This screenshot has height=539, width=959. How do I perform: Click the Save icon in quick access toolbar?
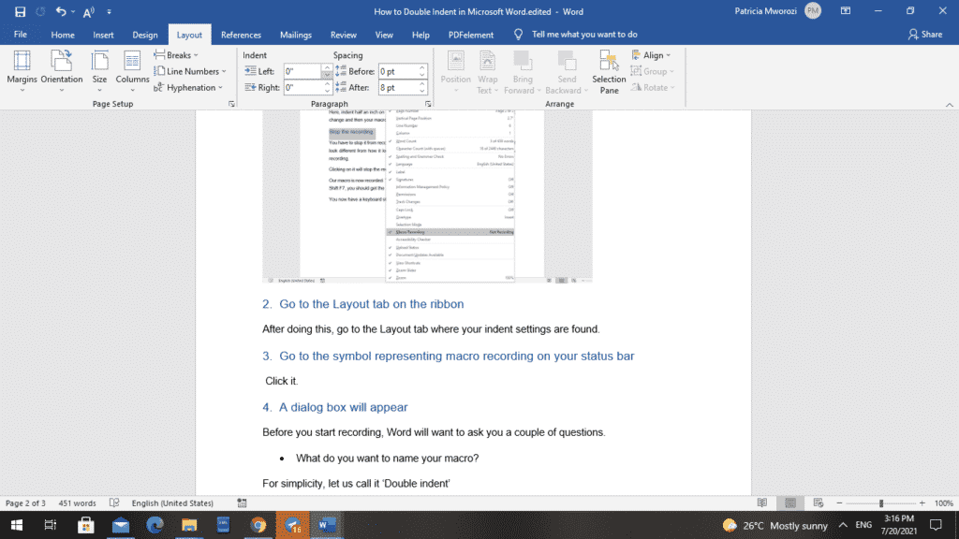(x=20, y=11)
